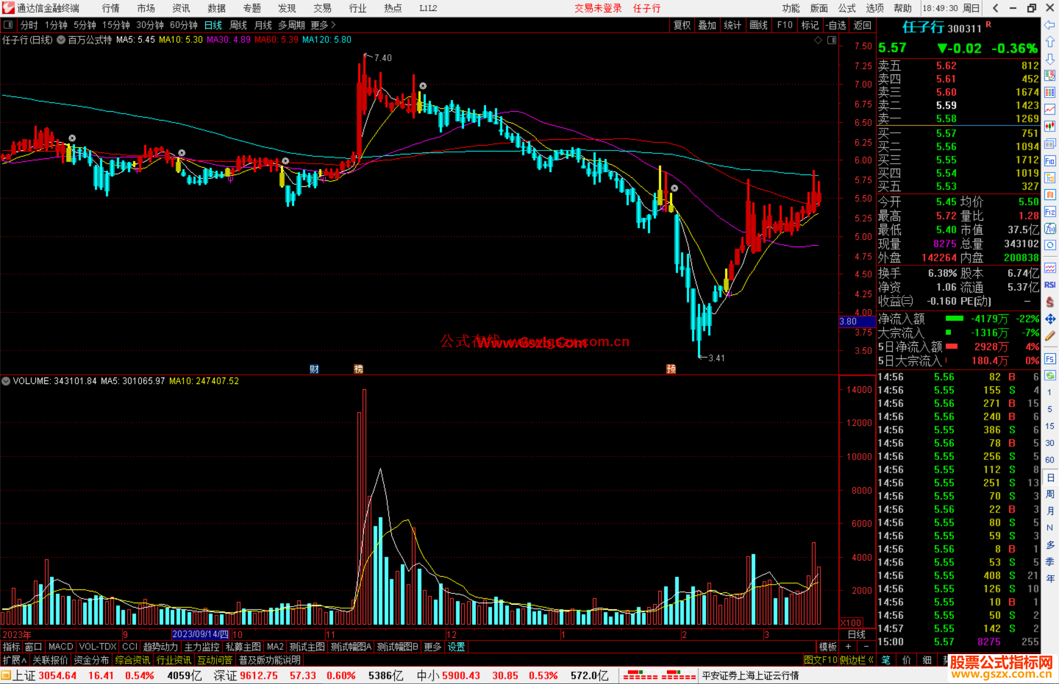Expand the 更多 period dropdown
The height and width of the screenshot is (684, 1059).
(323, 25)
